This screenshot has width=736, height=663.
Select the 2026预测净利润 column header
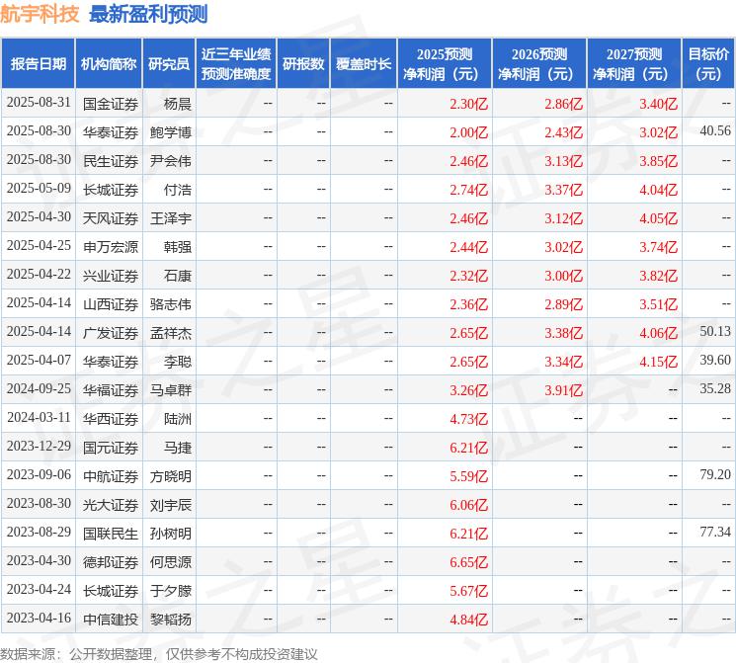[x=538, y=64]
